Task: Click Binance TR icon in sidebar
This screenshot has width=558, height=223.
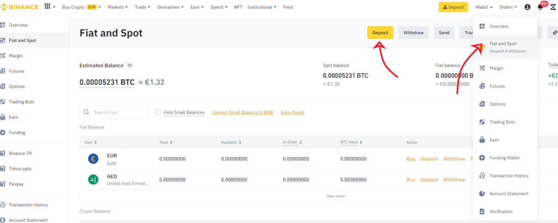Action: coord(3,153)
